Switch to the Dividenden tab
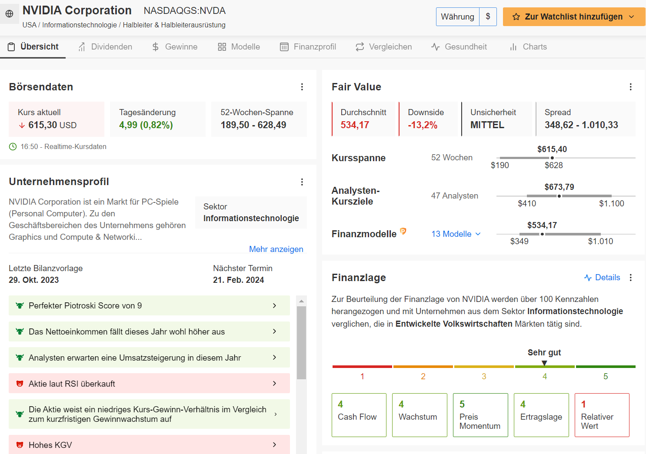 pos(105,47)
